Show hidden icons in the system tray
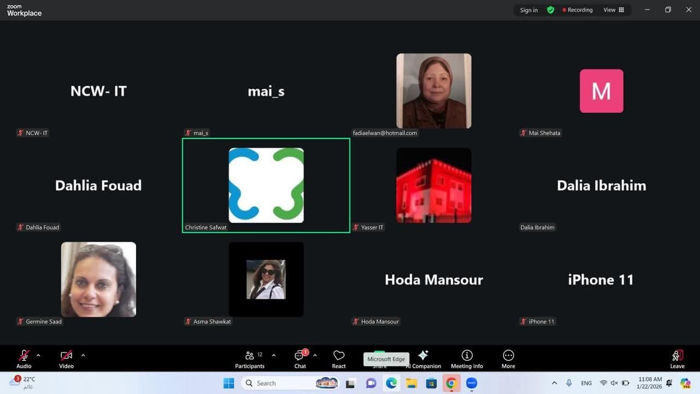This screenshot has height=394, width=700. (554, 383)
